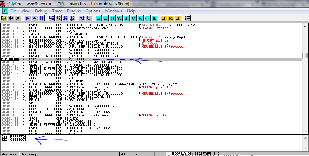This screenshot has width=309, height=156.
Task: Open the Windows menu
Action: coord(114,11)
